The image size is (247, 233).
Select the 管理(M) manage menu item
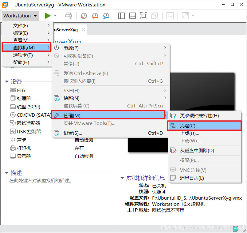click(108, 115)
